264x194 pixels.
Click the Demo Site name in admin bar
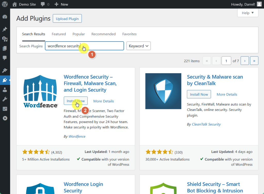pyautogui.click(x=27, y=4)
